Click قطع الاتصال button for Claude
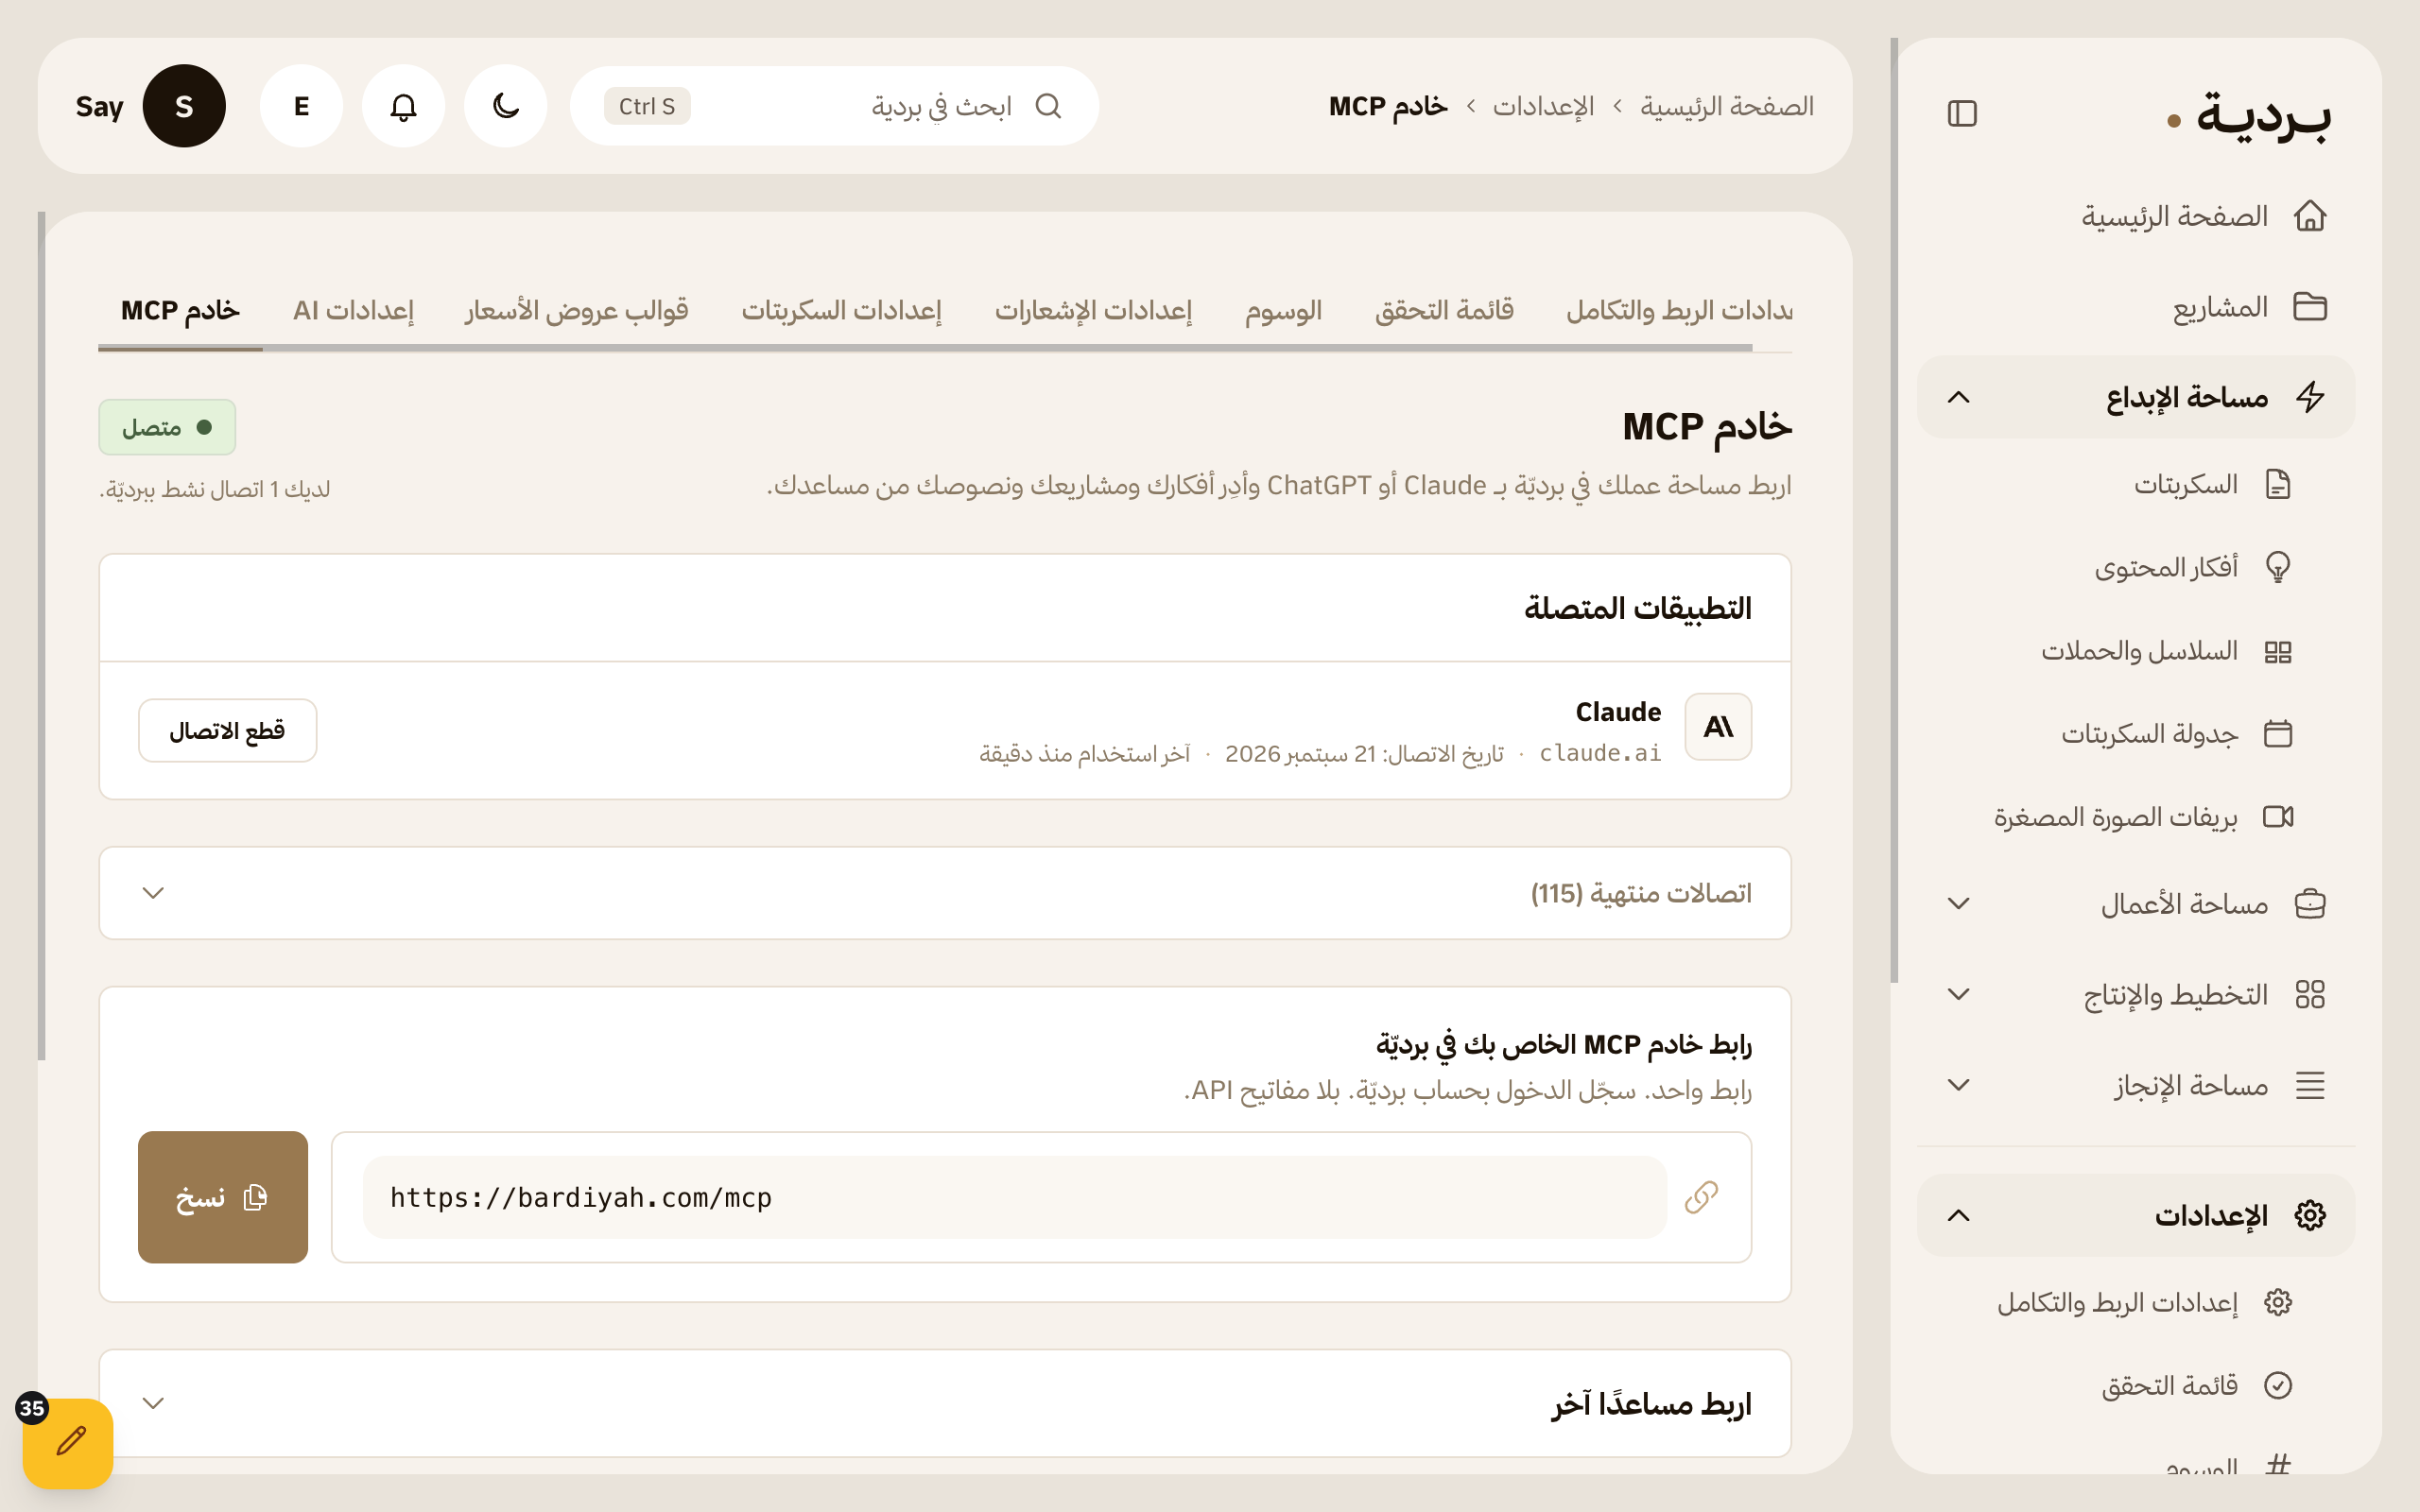The width and height of the screenshot is (2420, 1512). point(227,730)
